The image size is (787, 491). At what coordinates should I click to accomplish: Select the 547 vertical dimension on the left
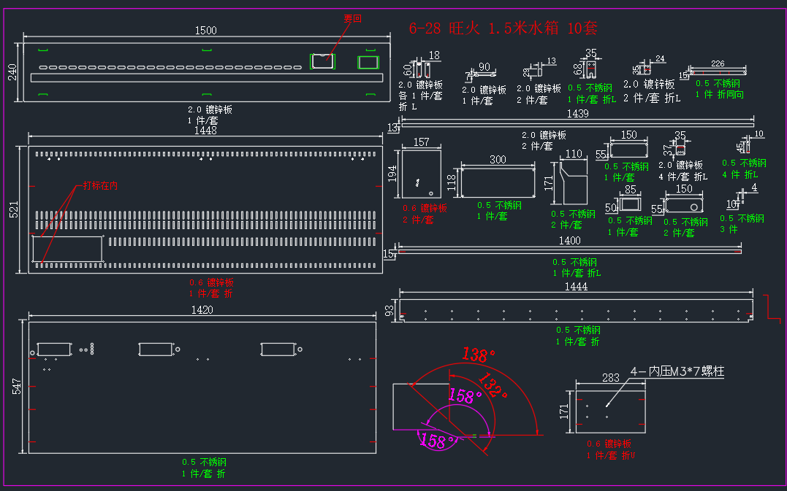[x=17, y=386]
